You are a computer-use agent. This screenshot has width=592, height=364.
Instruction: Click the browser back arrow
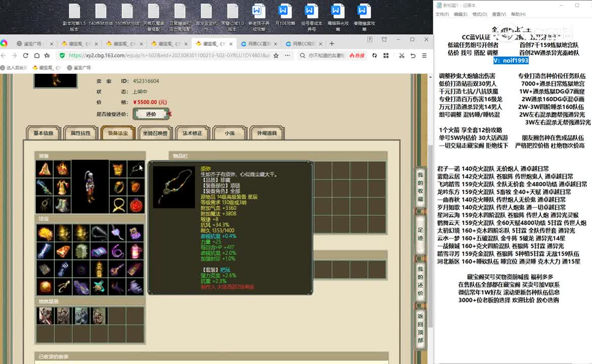(4, 56)
